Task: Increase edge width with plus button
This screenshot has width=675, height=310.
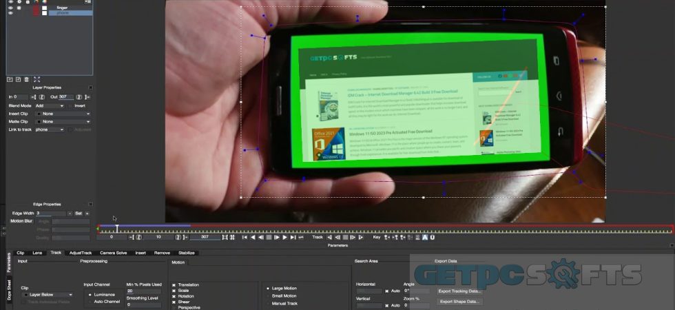Action: click(87, 213)
